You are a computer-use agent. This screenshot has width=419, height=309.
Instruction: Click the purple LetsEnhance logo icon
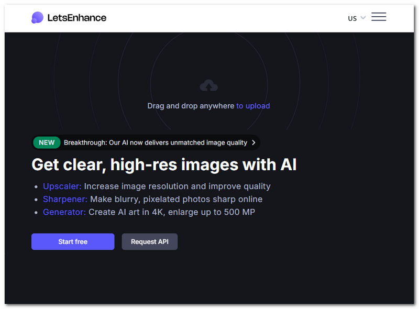point(37,18)
